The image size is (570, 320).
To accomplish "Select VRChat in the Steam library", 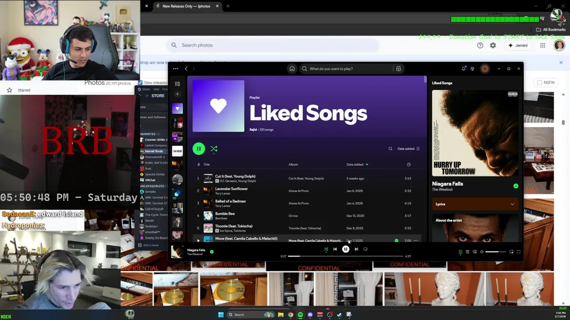I will click(x=150, y=180).
